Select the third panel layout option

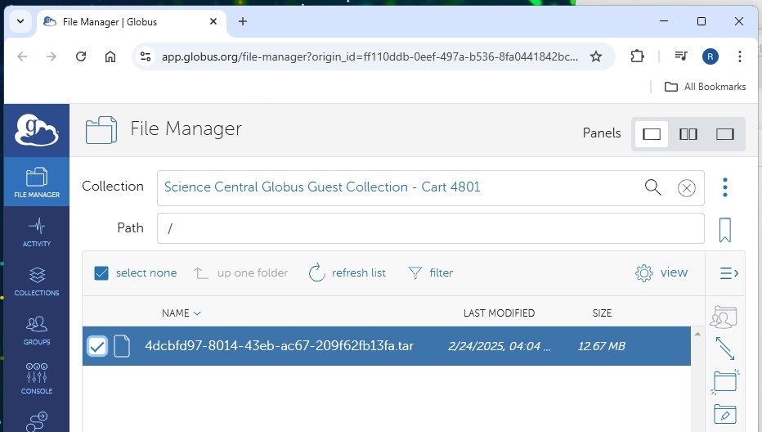[724, 134]
